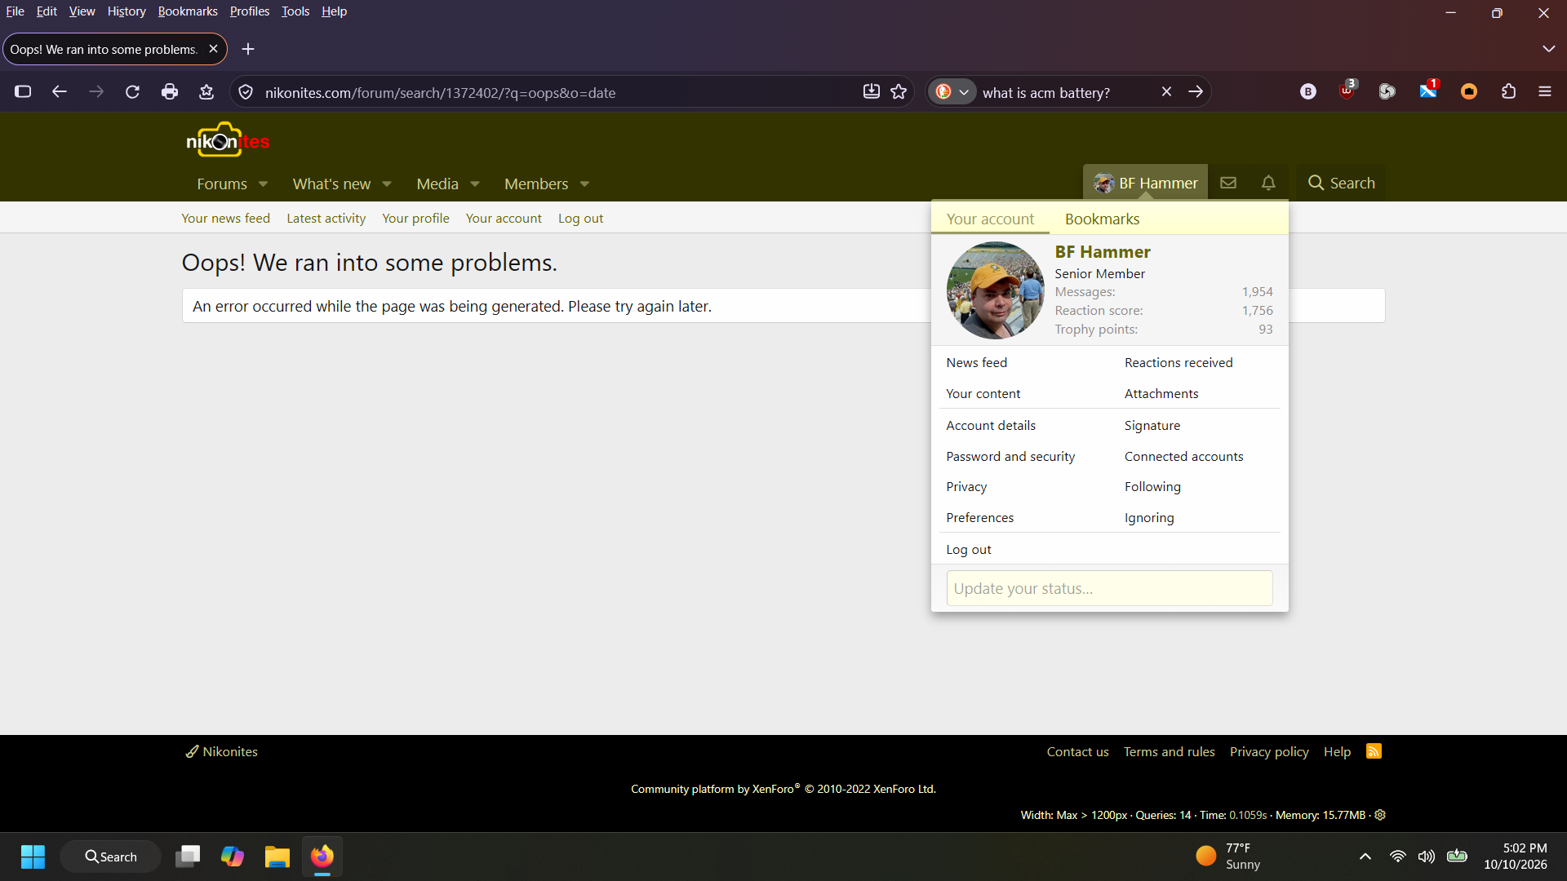Click the uBlock Origin extension icon
The height and width of the screenshot is (881, 1567).
pos(1347,91)
